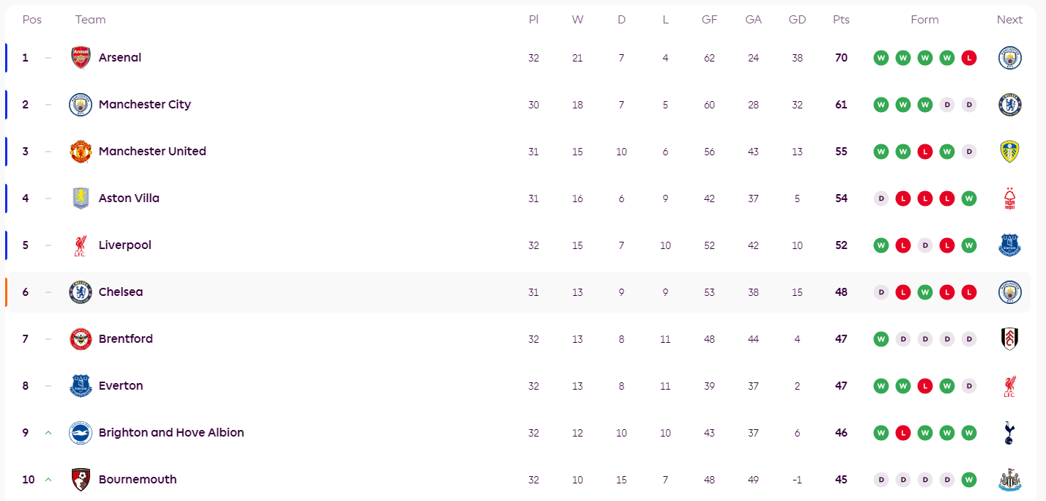Click Arsenal's red loss form badge

point(969,58)
